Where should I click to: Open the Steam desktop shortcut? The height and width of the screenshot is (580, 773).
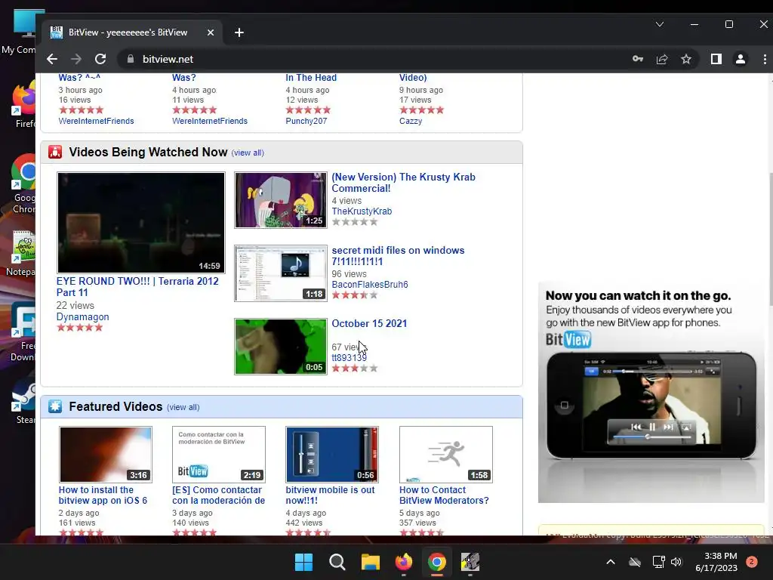click(x=24, y=400)
